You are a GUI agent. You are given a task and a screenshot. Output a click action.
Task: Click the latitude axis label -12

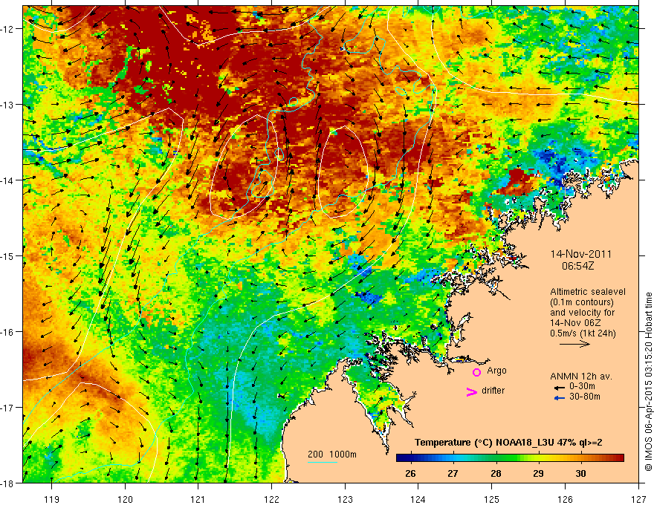pyautogui.click(x=8, y=29)
